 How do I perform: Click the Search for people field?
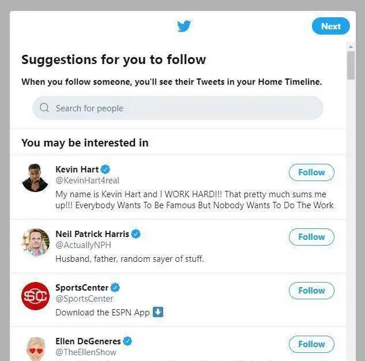coord(178,108)
